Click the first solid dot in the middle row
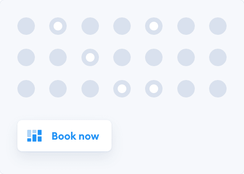This screenshot has height=174, width=244. (26, 57)
